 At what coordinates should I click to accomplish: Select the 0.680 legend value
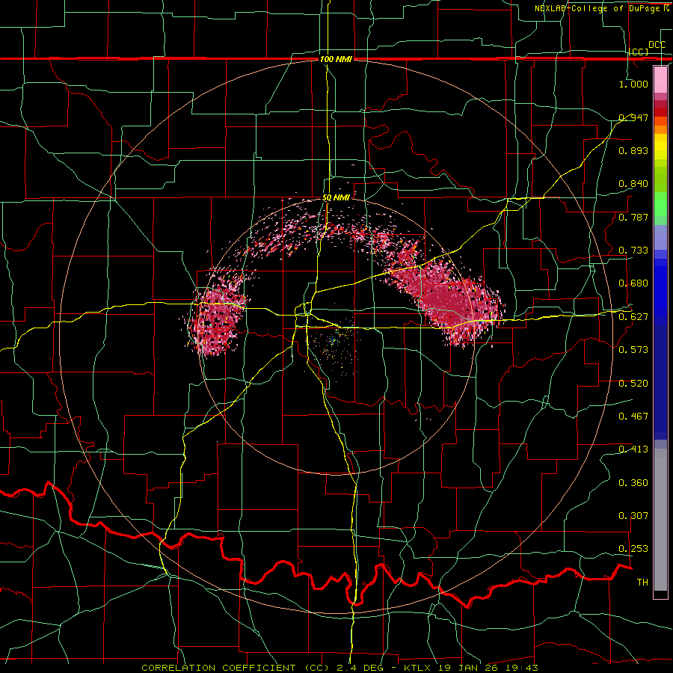click(633, 283)
